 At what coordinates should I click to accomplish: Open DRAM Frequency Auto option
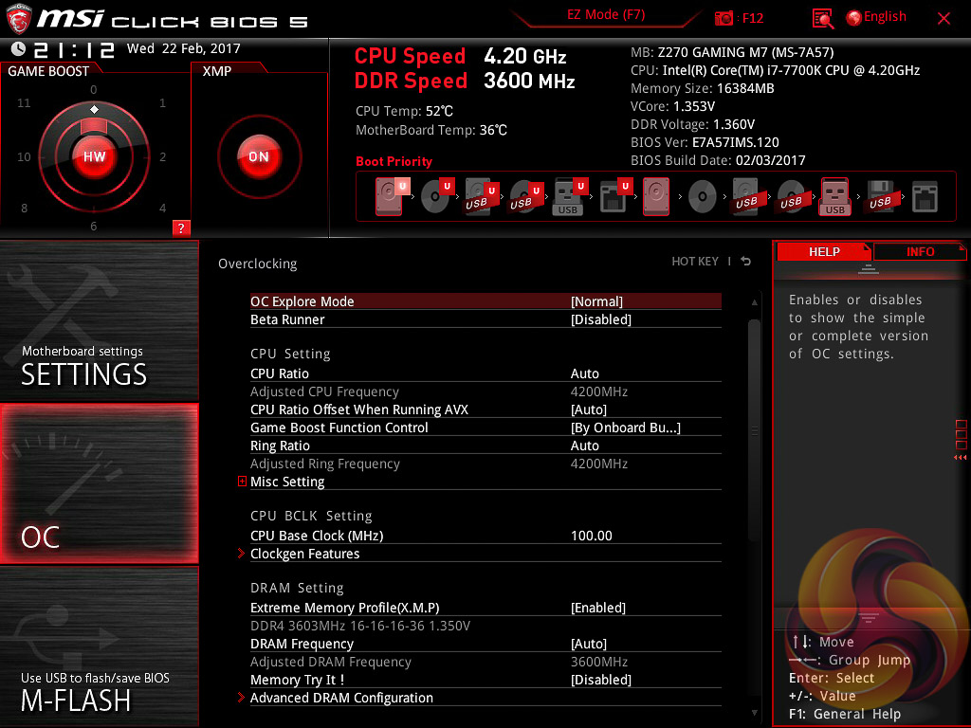coord(485,644)
